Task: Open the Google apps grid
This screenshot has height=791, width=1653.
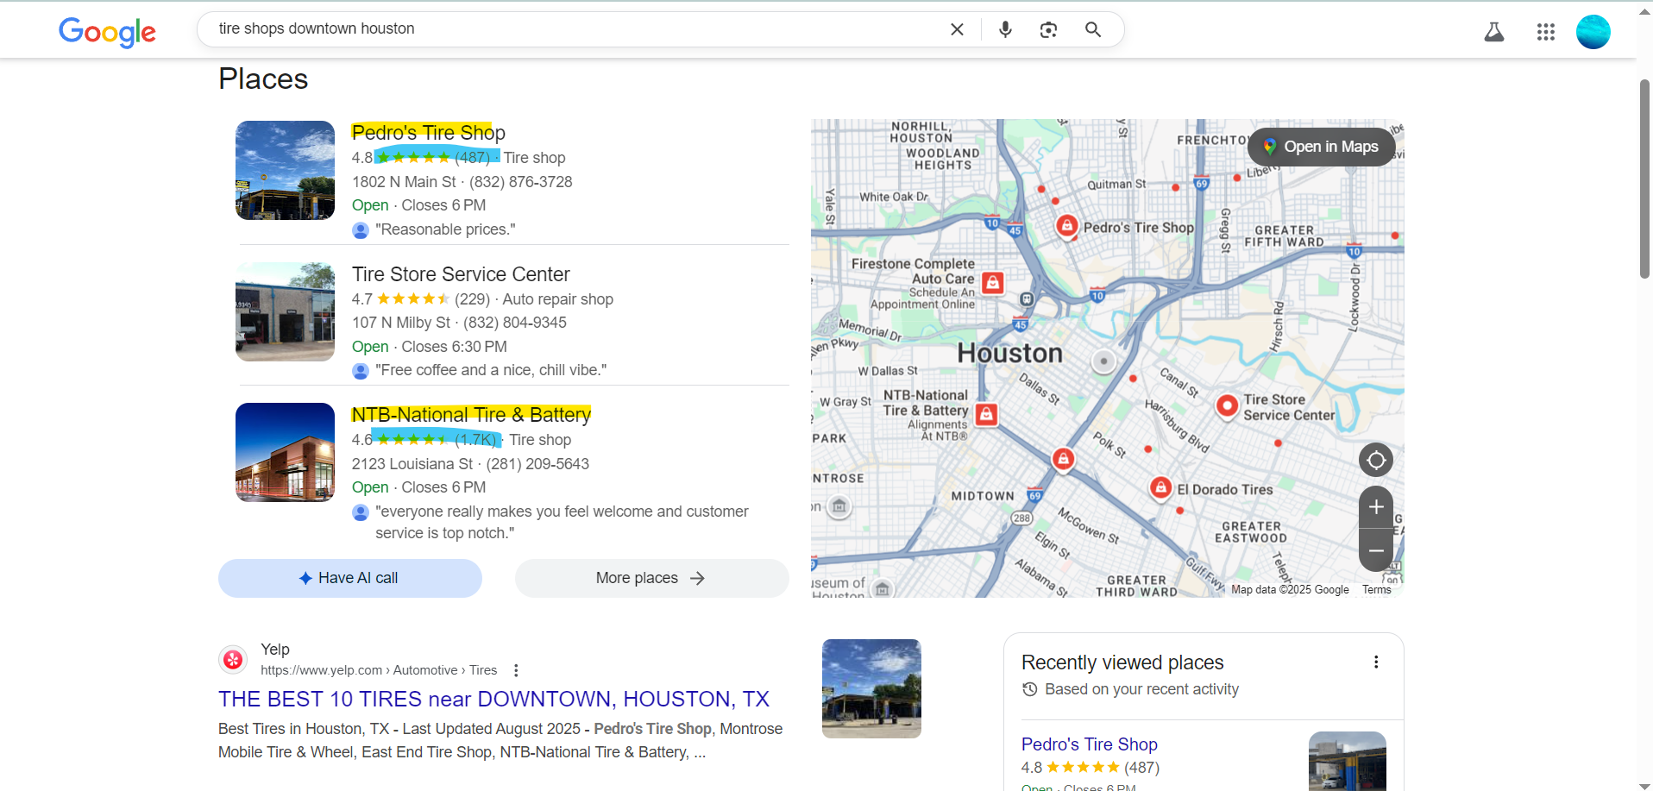Action: [1546, 32]
